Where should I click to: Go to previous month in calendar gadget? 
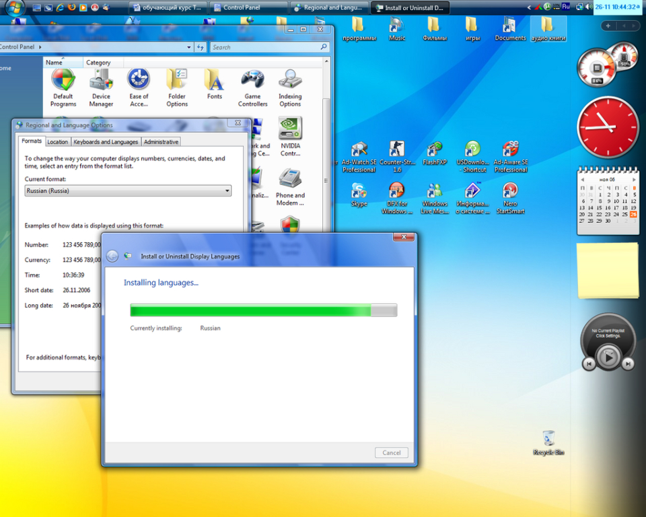click(x=582, y=179)
